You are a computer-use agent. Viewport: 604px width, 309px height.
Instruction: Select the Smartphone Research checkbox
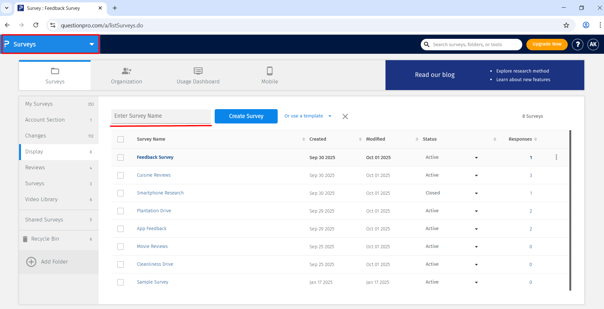(x=121, y=193)
